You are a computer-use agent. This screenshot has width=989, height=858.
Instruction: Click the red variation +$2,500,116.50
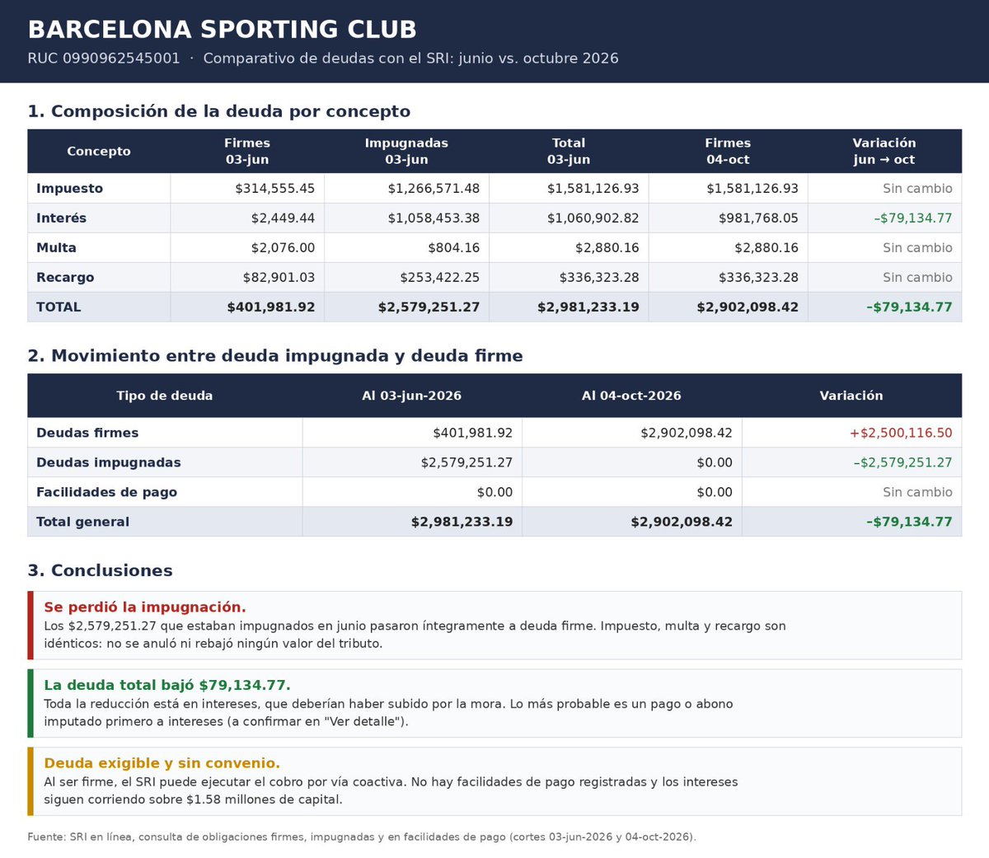[x=902, y=434]
